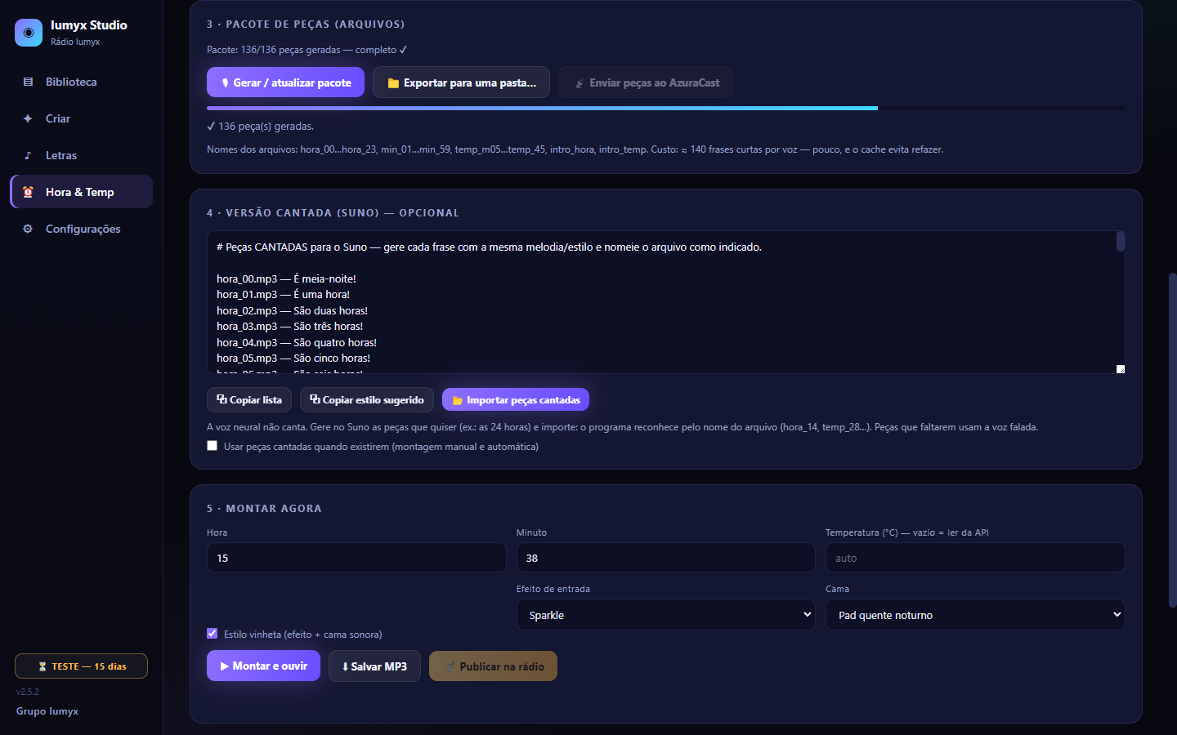Click Enviar peças ao AzuraCast button
Image resolution: width=1177 pixels, height=735 pixels.
tap(646, 82)
